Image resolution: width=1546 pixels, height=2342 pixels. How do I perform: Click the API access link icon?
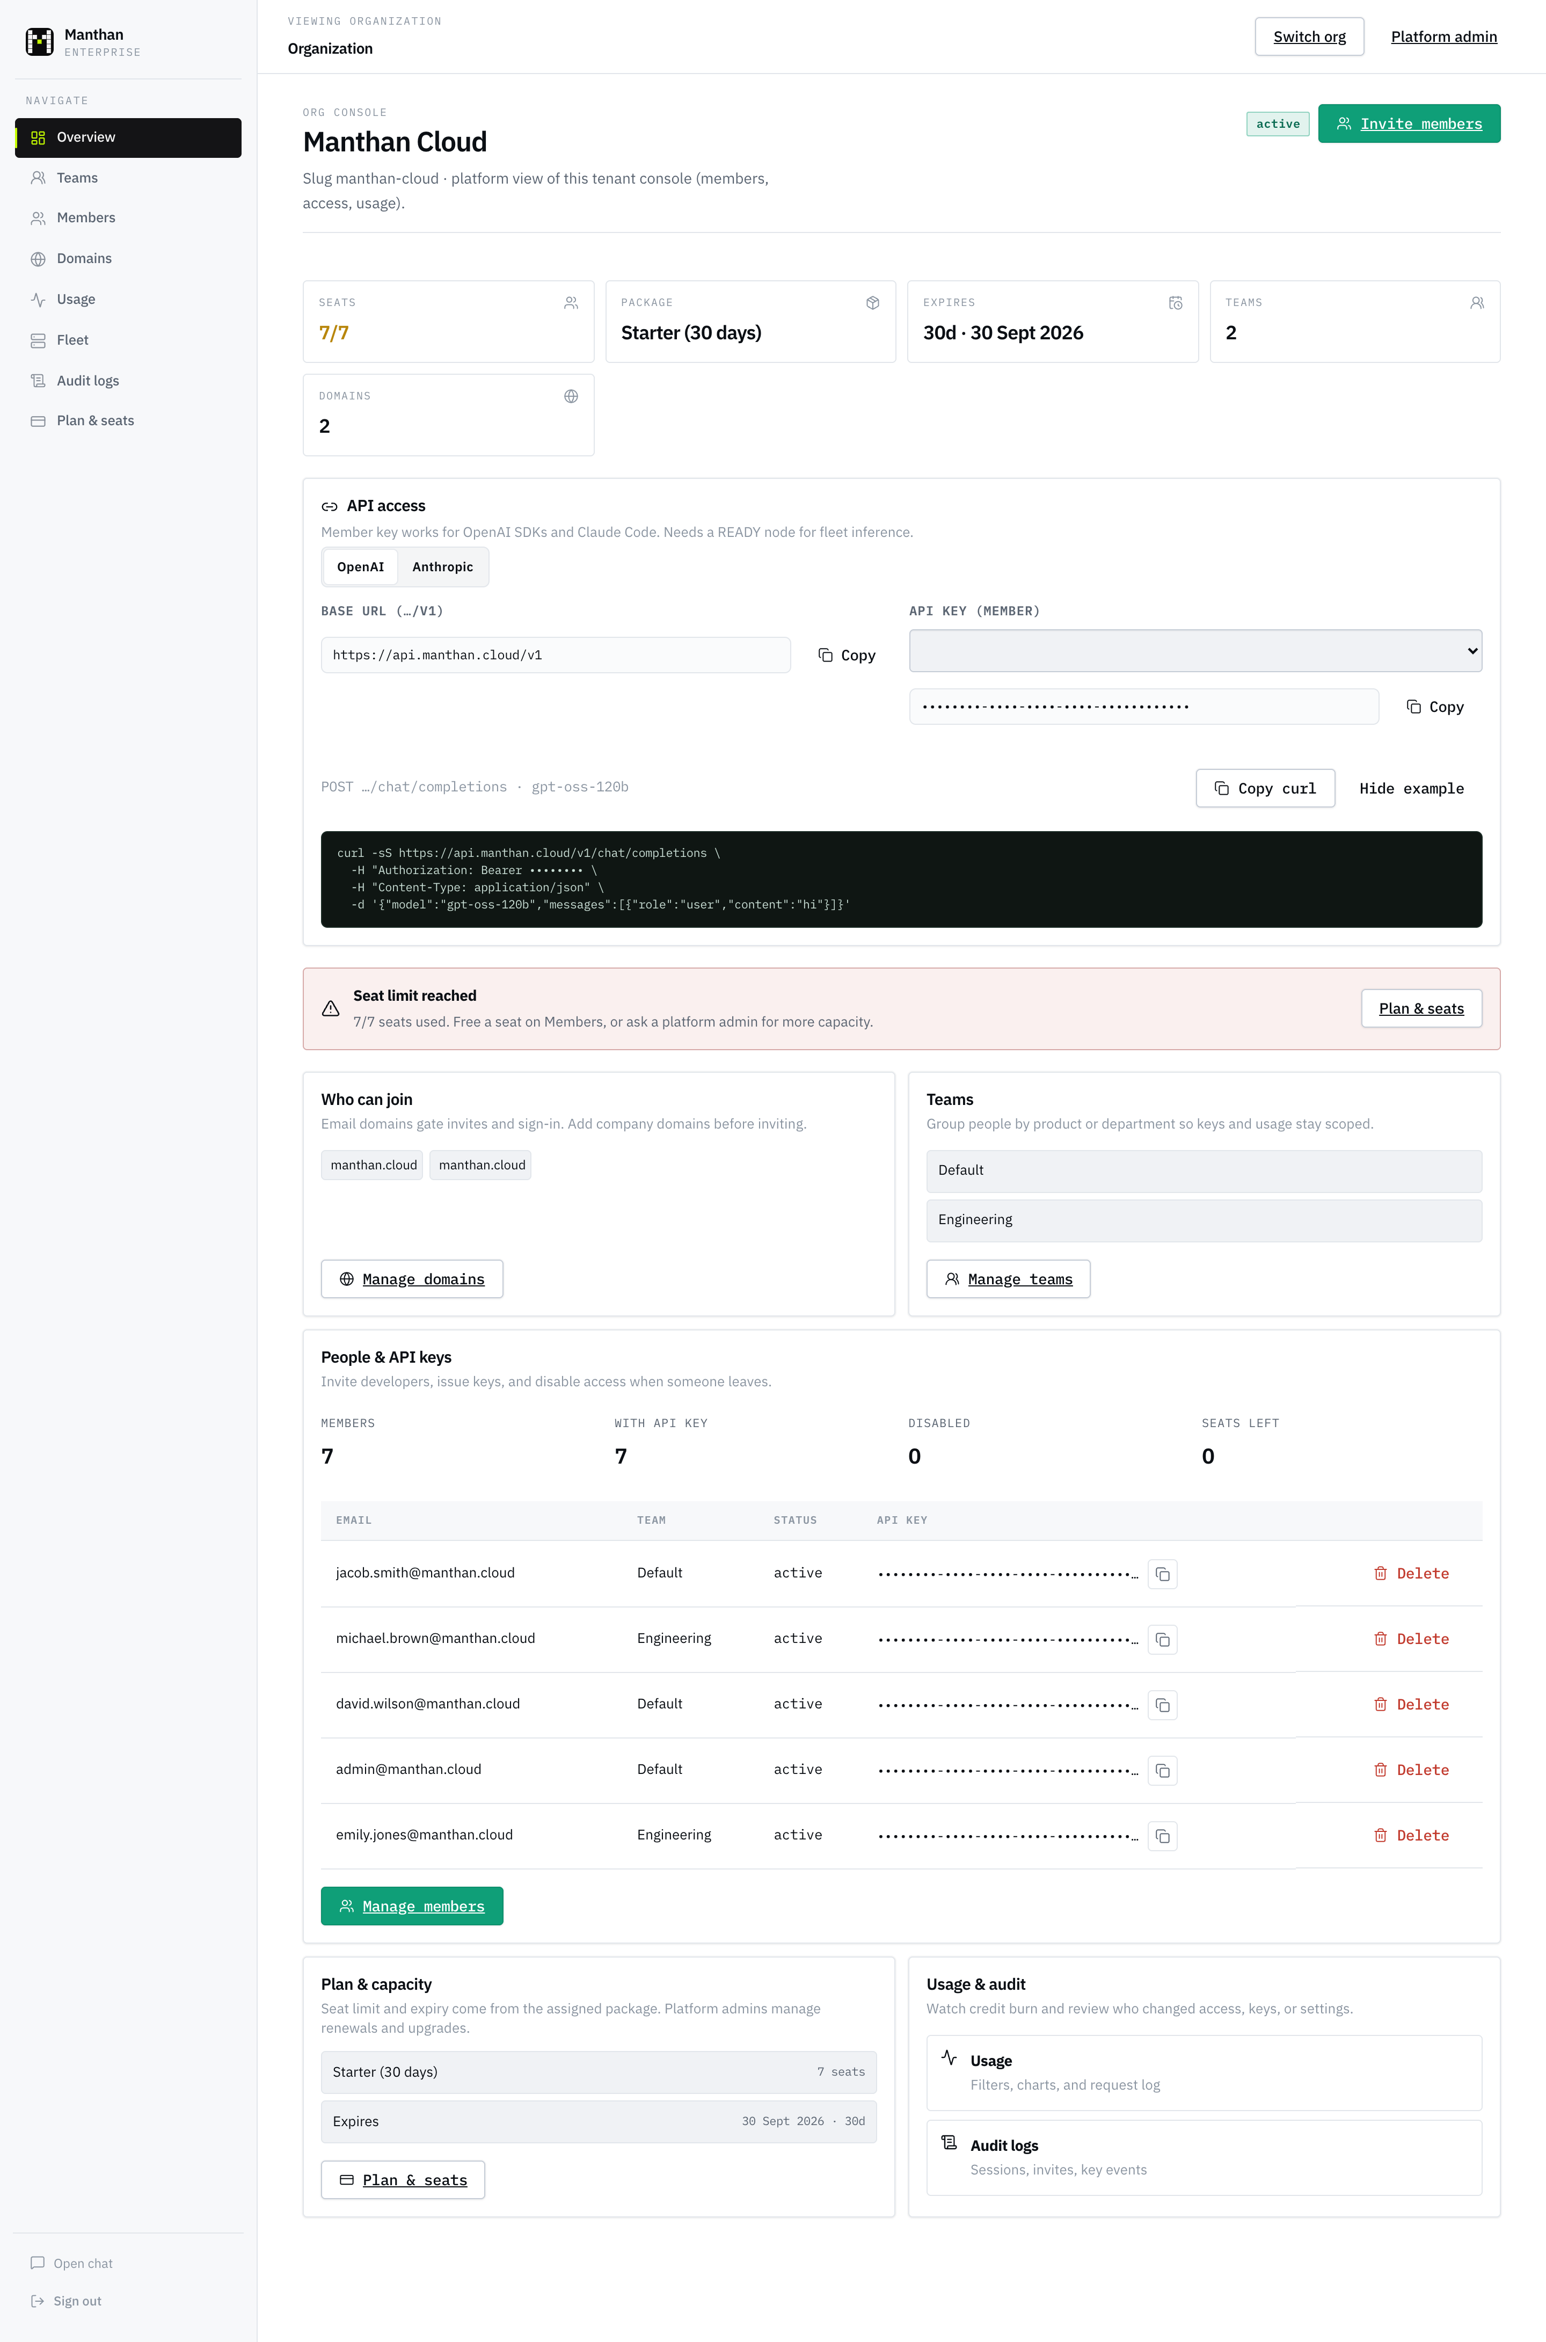[329, 507]
